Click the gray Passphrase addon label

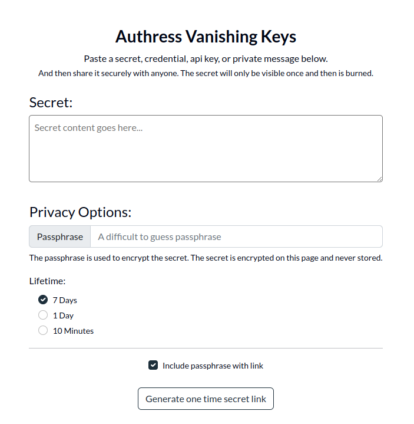(x=60, y=236)
